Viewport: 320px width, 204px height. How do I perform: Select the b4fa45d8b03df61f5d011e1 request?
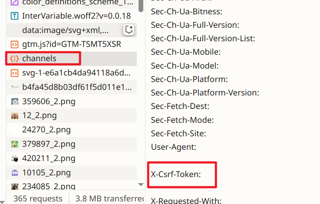point(72,87)
